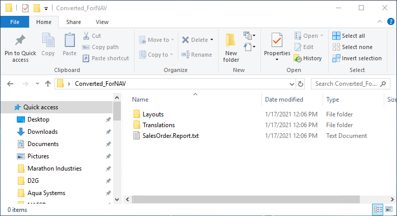Switch to the View tab

pos(102,22)
